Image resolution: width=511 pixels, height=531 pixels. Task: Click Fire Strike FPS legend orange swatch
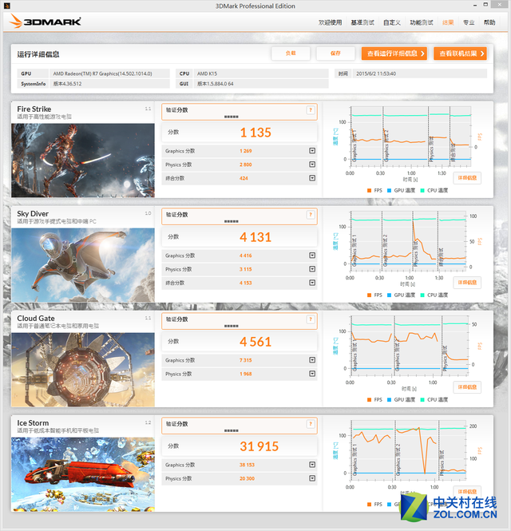click(x=370, y=190)
